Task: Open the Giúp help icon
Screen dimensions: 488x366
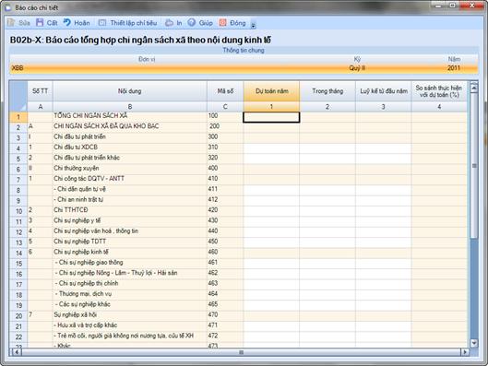Action: click(191, 22)
